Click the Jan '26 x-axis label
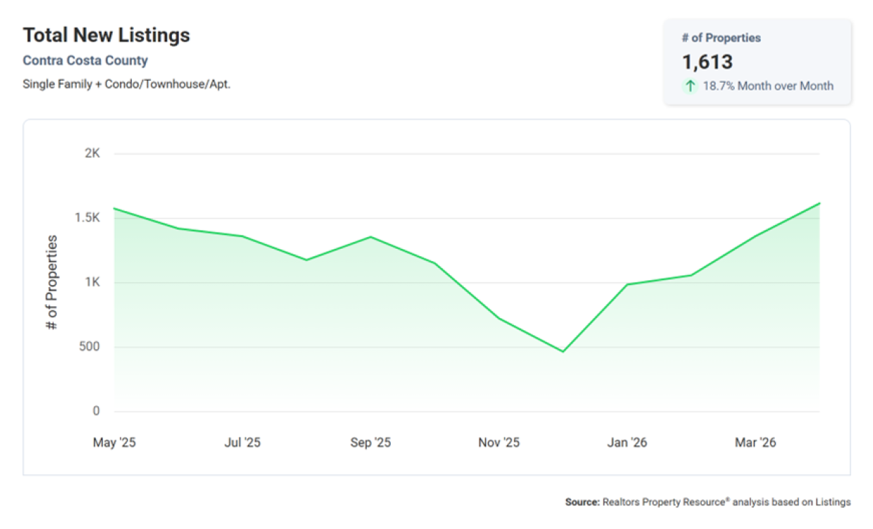This screenshot has height=529, width=873. [627, 443]
